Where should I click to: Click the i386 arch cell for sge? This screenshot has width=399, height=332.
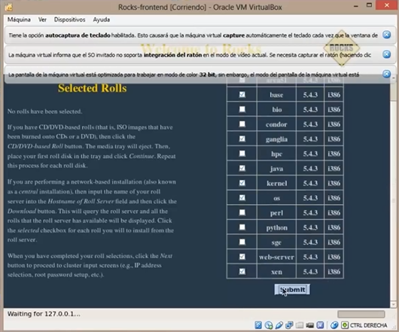(x=334, y=242)
